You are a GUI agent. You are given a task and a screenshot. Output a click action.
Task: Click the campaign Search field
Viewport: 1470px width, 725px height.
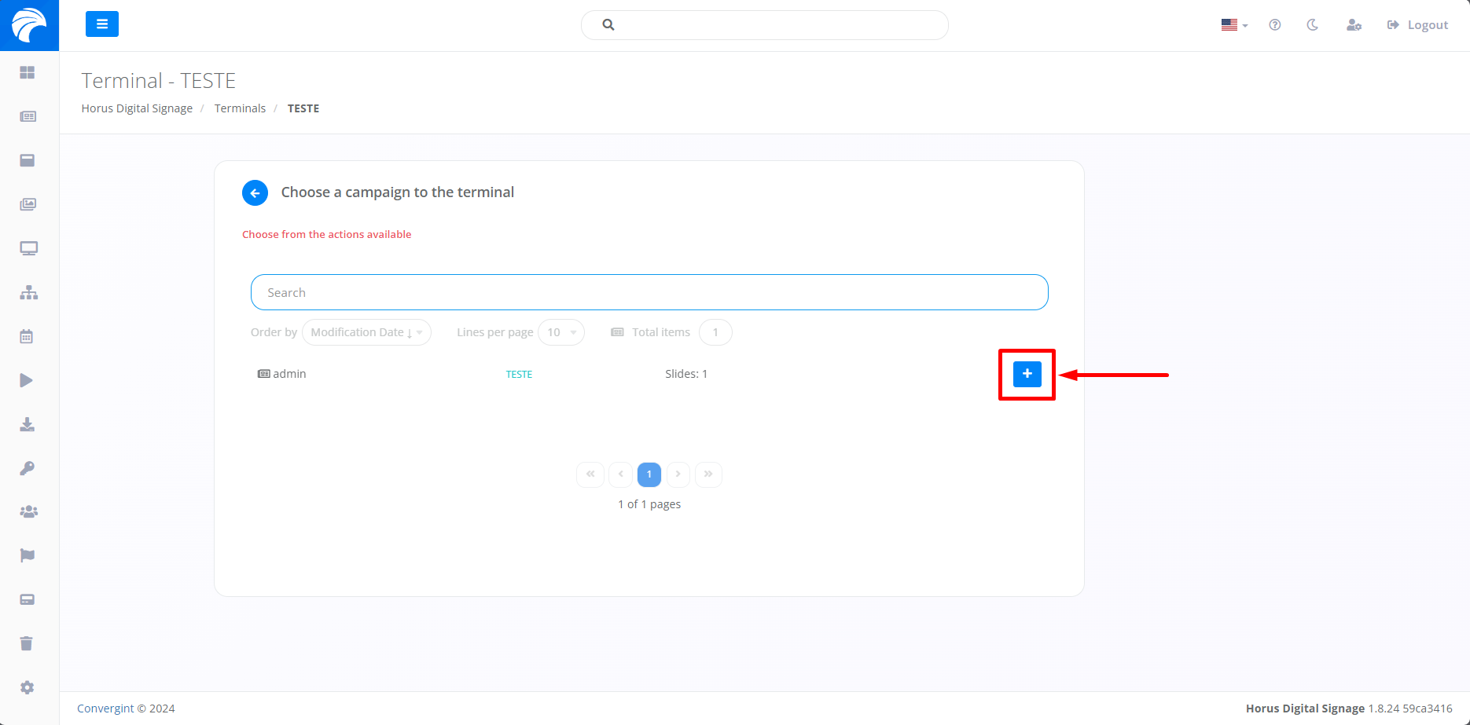(x=649, y=292)
